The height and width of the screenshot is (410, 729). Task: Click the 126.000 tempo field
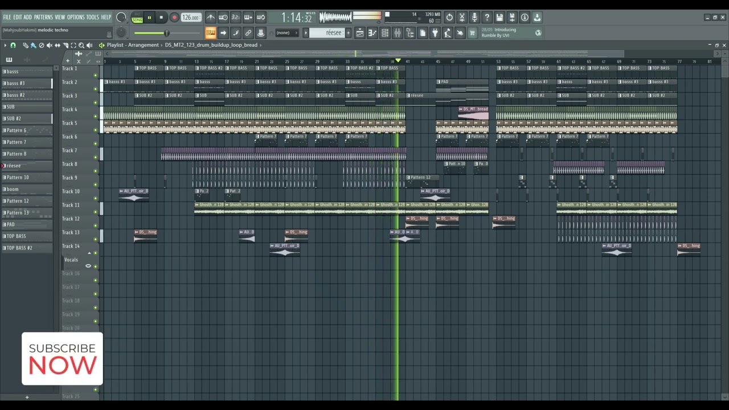coord(191,18)
